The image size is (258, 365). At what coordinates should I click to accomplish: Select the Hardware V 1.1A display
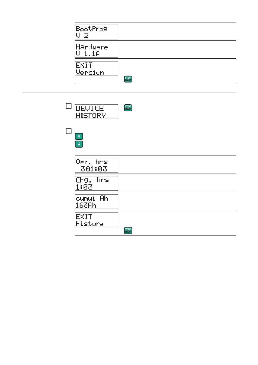[x=96, y=50]
